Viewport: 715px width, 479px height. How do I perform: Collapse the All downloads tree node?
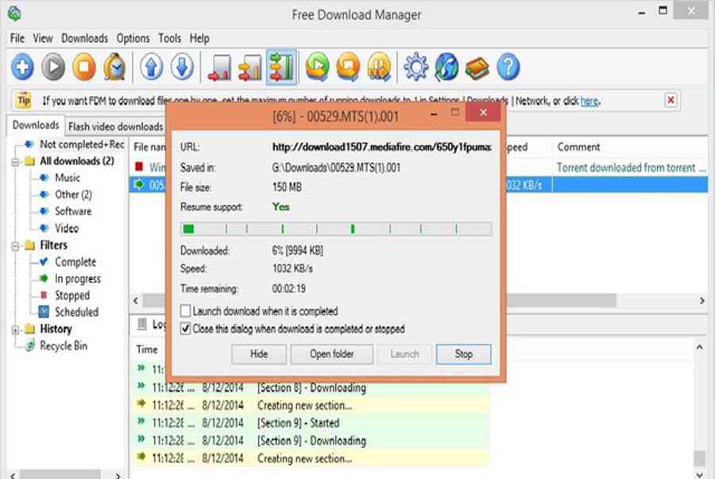(x=15, y=162)
